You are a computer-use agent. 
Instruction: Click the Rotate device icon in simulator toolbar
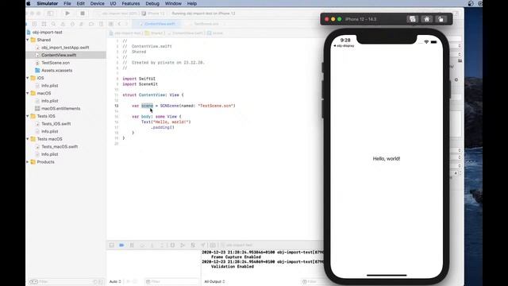coord(441,19)
